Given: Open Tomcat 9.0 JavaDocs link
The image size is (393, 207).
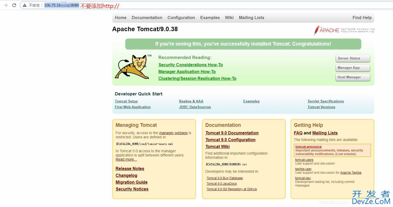Looking at the screenshot, I should point(222,184).
